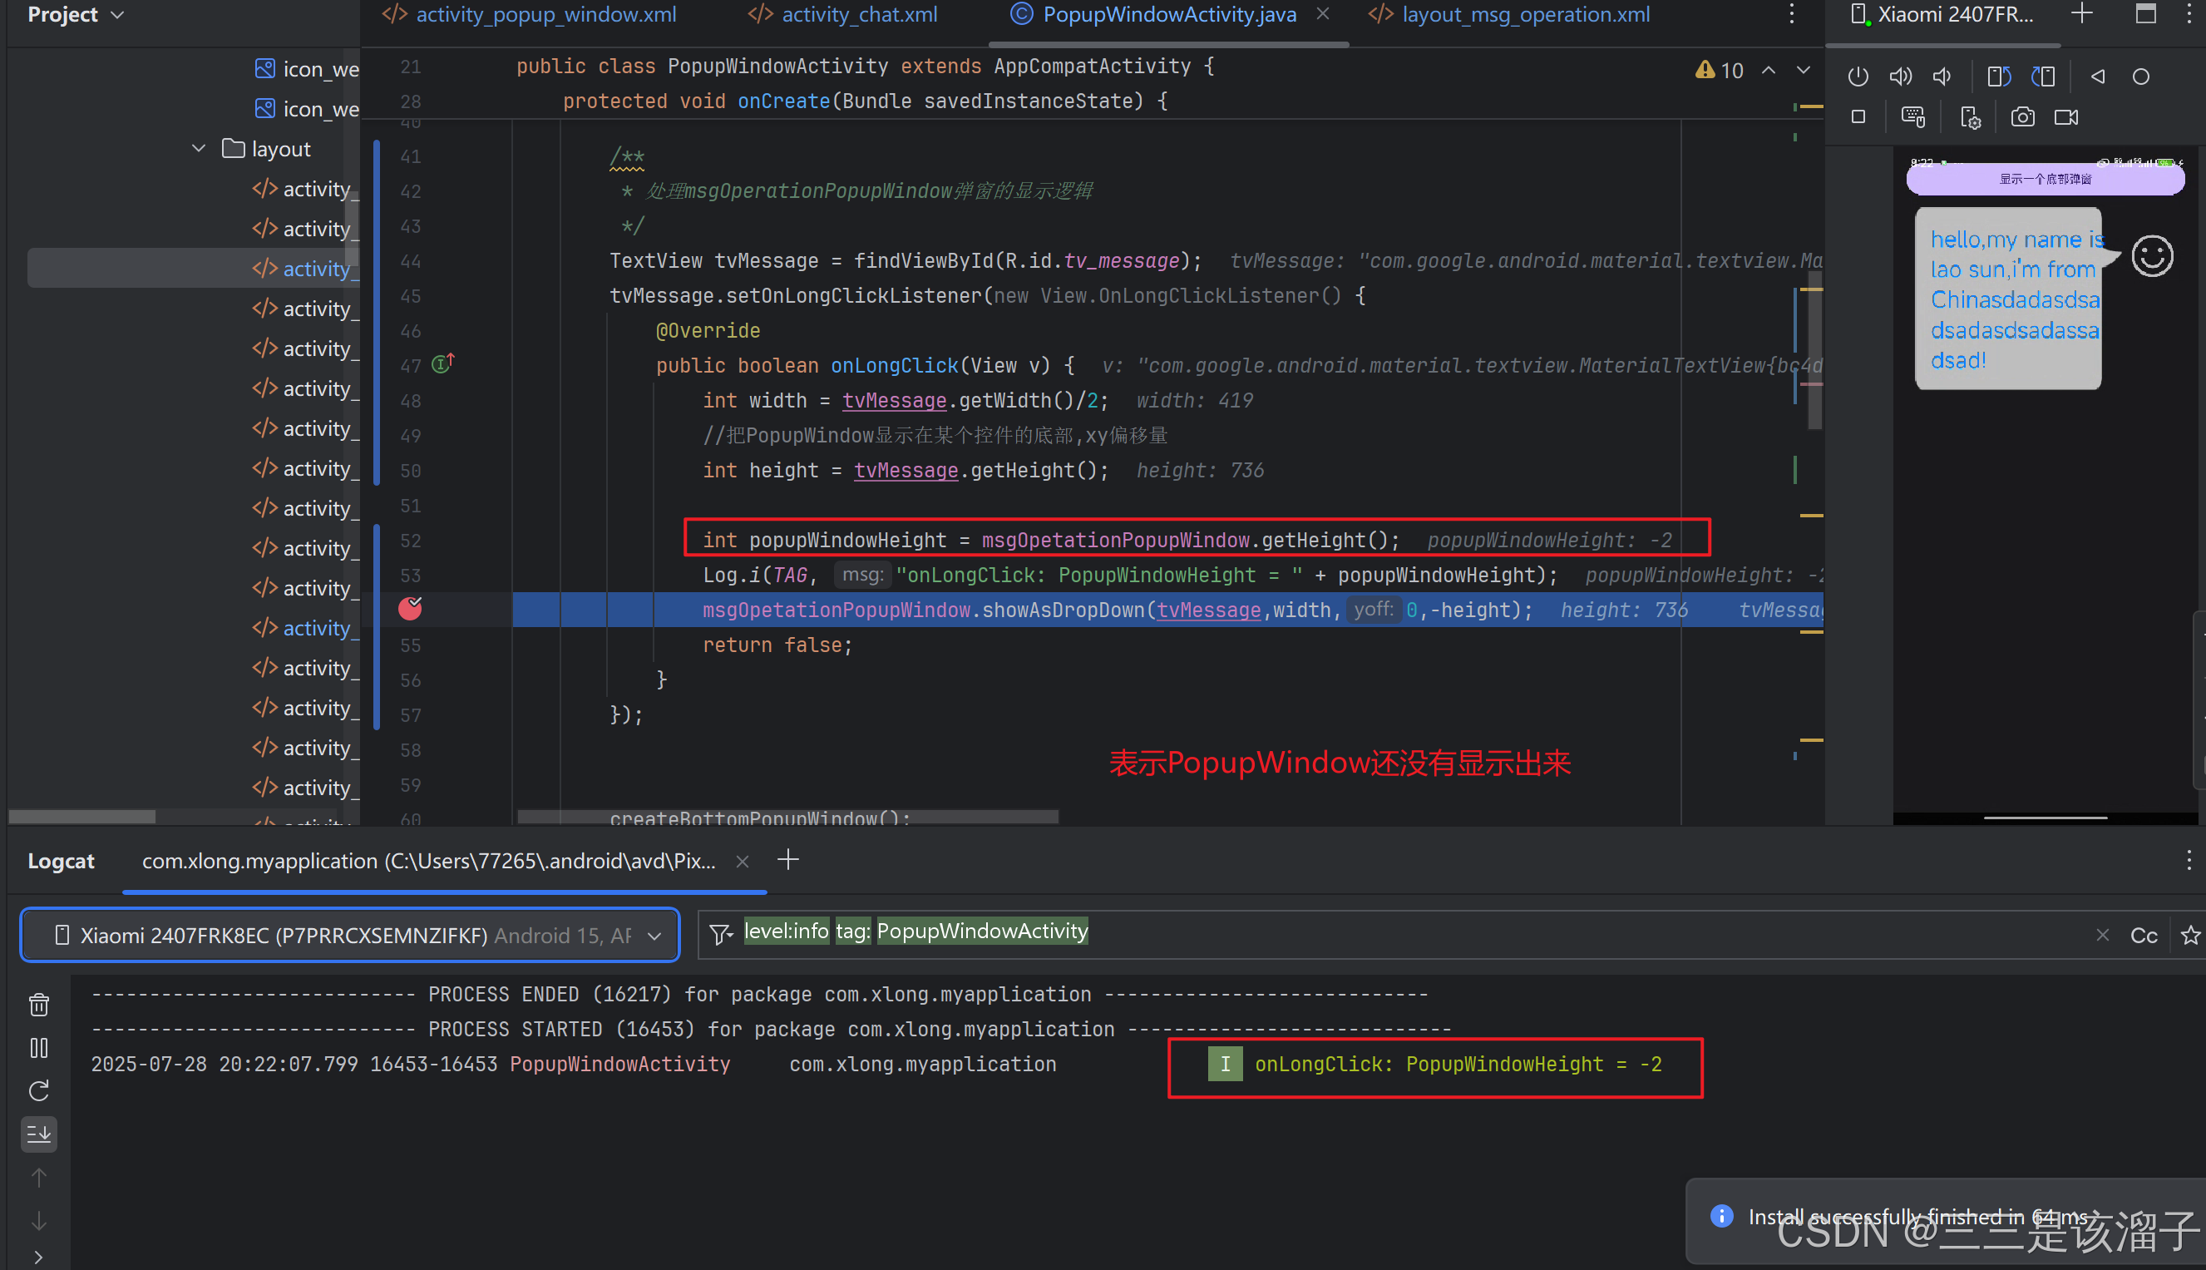Open editor tabs overflow menu
The width and height of the screenshot is (2206, 1270).
pos(1791,14)
